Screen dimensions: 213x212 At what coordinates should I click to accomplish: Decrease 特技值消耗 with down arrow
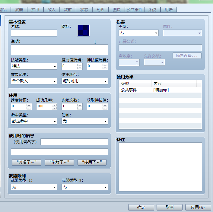coord(105,68)
